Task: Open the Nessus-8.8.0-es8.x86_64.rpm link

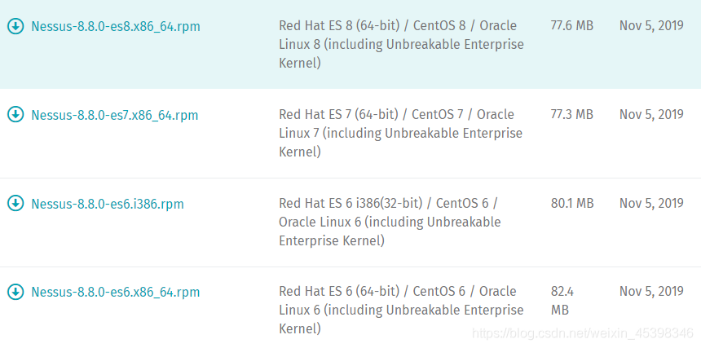Action: [116, 27]
